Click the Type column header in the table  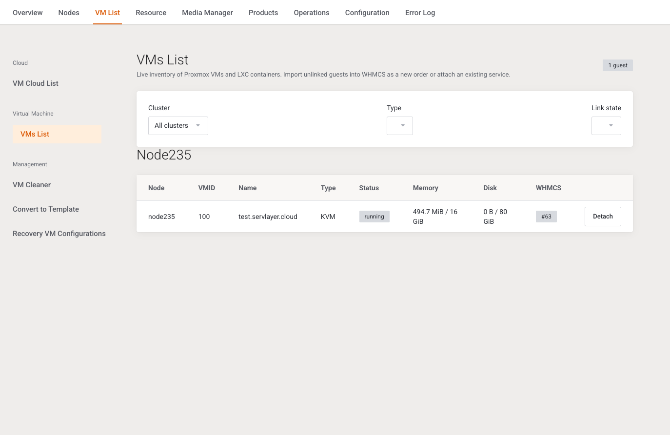tap(328, 188)
